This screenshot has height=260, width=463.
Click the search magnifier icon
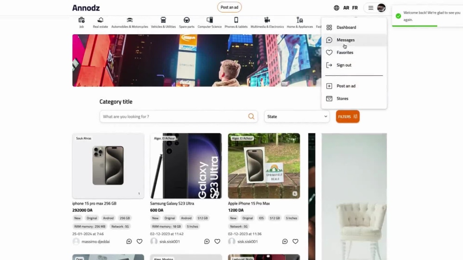click(x=251, y=116)
